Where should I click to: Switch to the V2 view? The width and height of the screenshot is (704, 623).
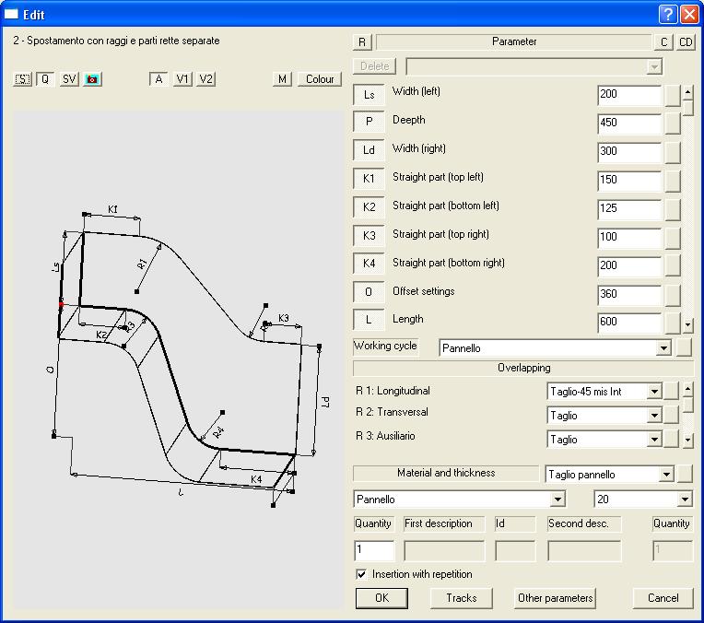pyautogui.click(x=205, y=79)
